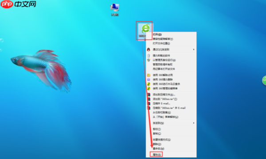Screen dimensions: 266x159
Task: Click the php中文网 logo
Action: point(18,4)
